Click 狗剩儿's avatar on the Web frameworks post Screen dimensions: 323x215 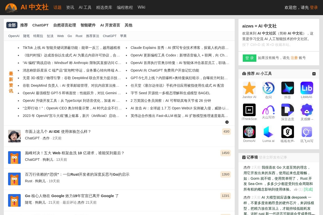(14, 157)
